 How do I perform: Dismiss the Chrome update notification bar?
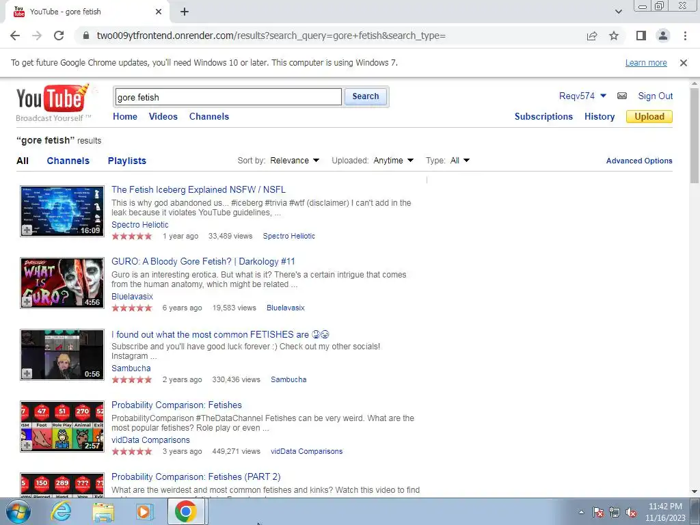[684, 63]
